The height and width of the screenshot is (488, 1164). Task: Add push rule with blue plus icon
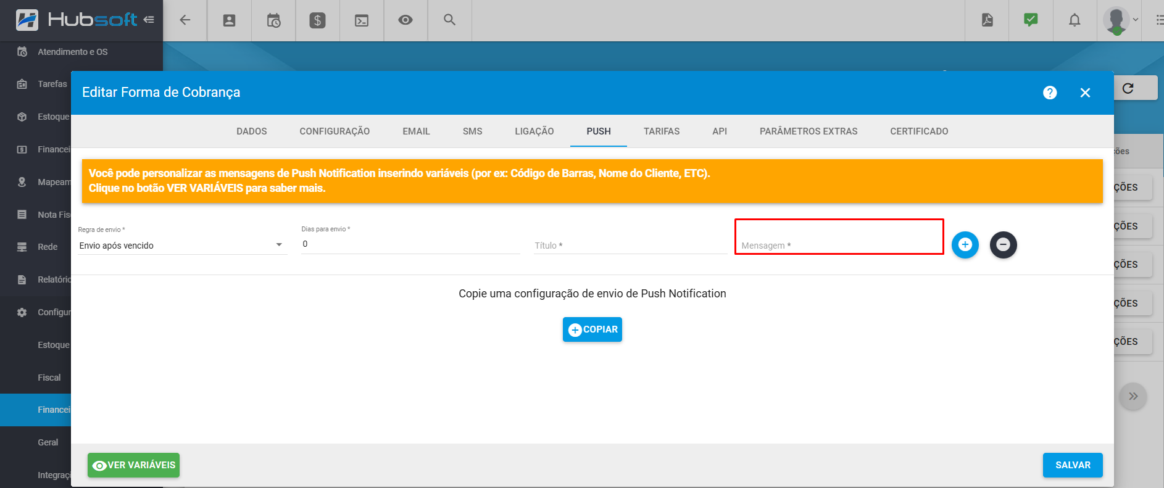[x=965, y=245]
